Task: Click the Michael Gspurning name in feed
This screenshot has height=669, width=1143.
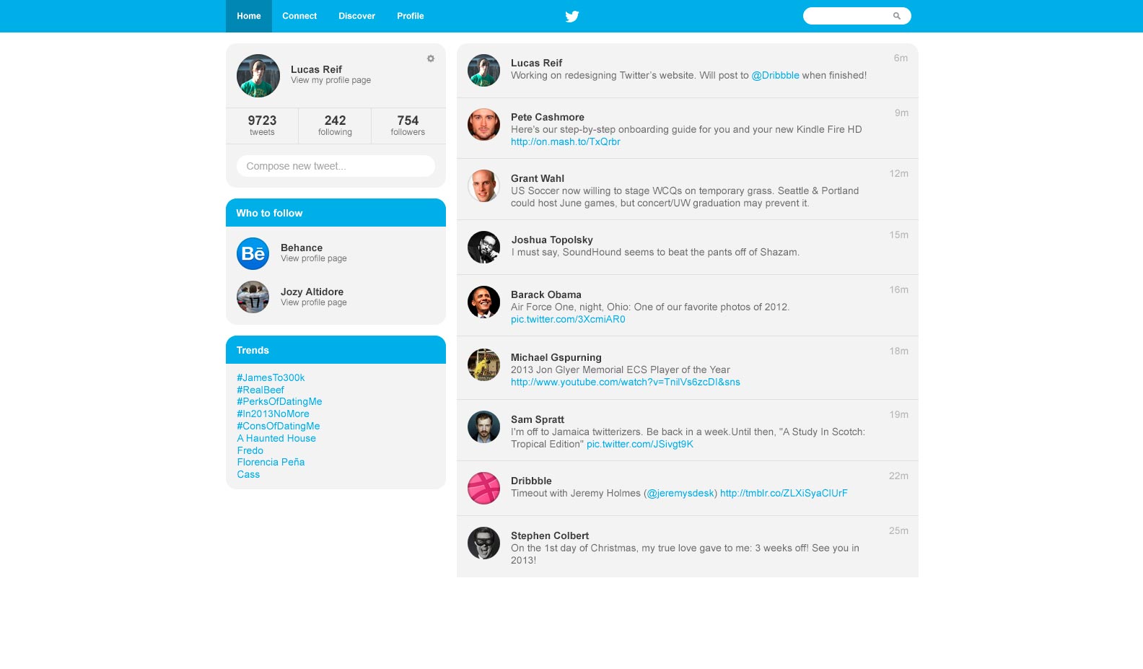Action: (556, 357)
